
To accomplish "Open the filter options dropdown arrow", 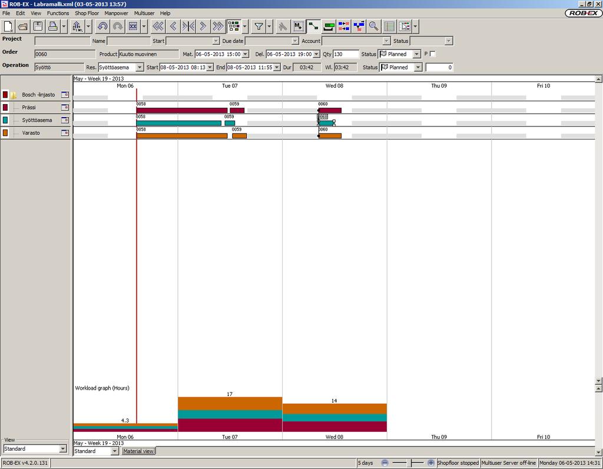I will click(269, 26).
